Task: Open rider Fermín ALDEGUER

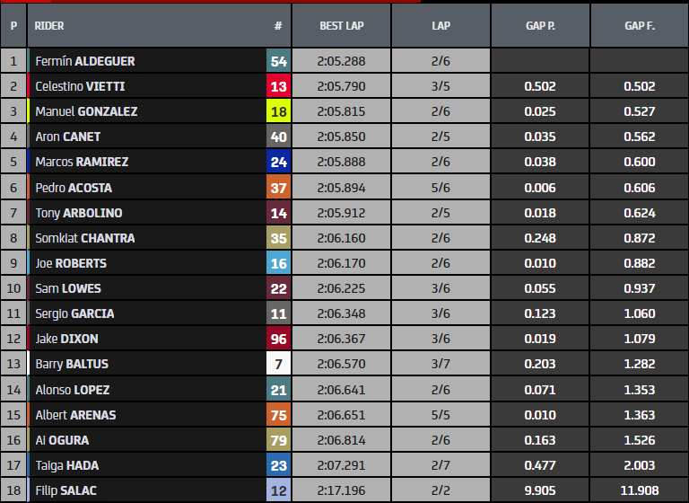Action: pyautogui.click(x=85, y=61)
